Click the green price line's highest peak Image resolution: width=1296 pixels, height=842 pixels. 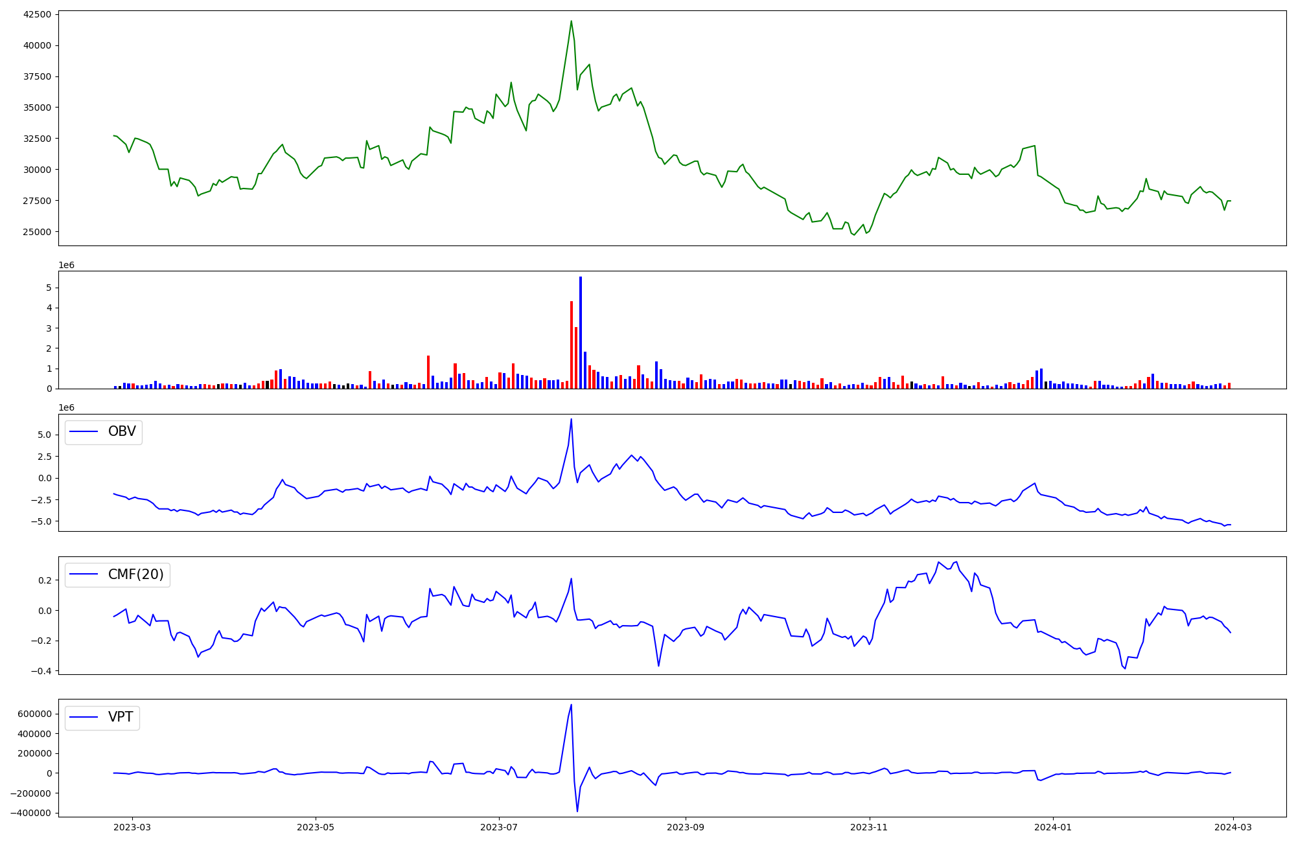click(572, 21)
